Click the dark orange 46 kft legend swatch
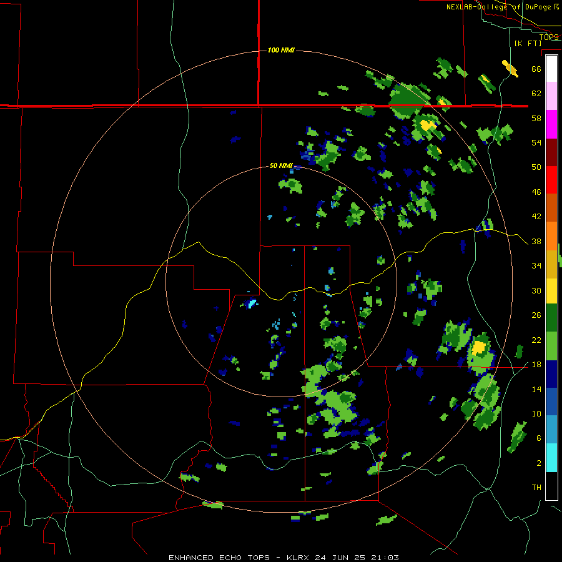Screen dimensions: 562x562 551,207
